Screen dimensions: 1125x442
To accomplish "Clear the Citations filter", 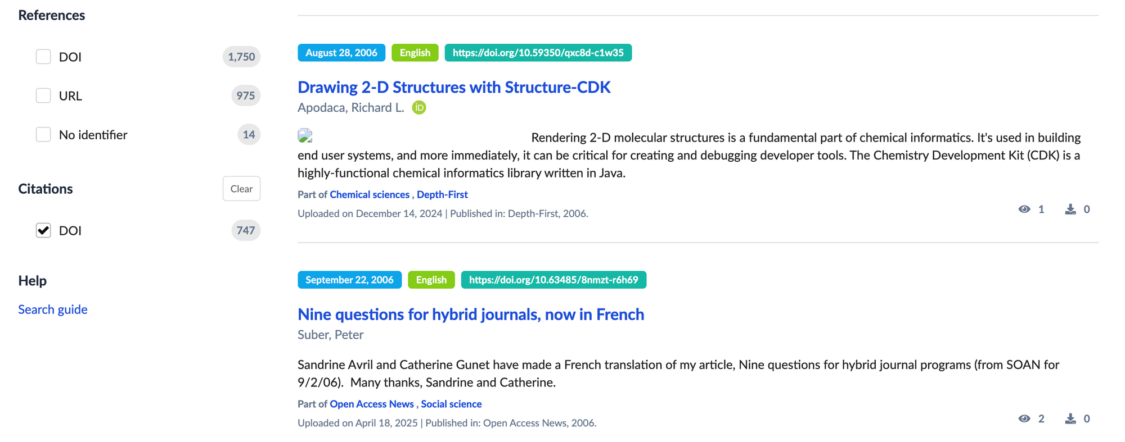I will click(241, 189).
